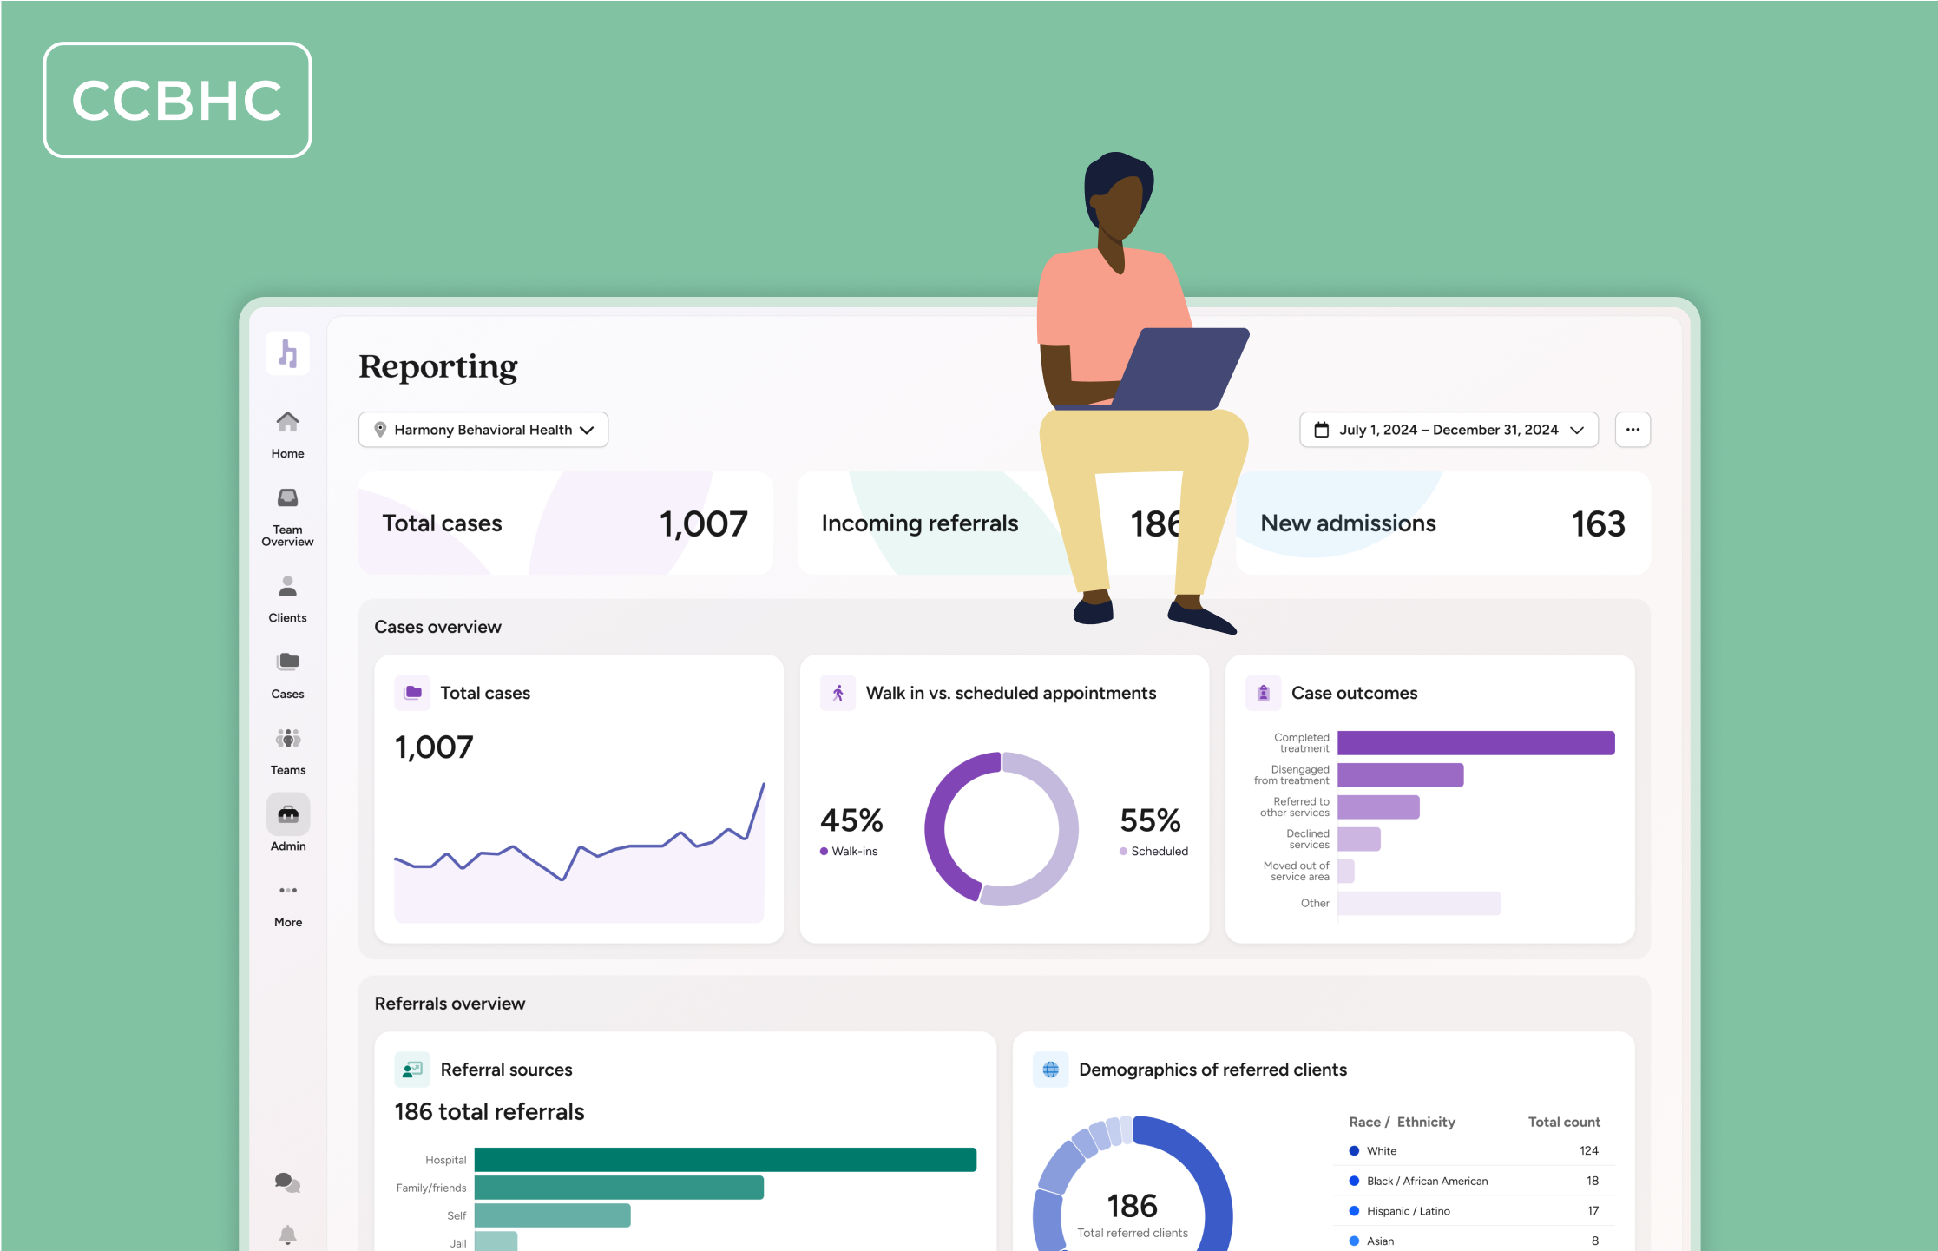This screenshot has width=1938, height=1251.
Task: Click the Referred to other services bar
Action: 1378,807
